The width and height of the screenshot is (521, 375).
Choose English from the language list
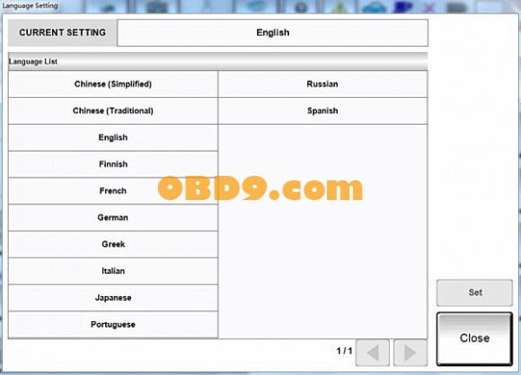[113, 138]
